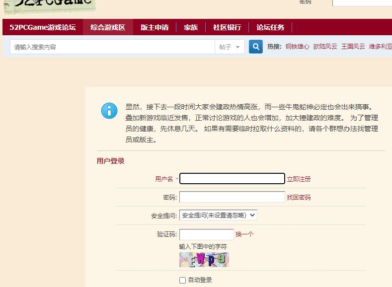Go to the 家族 nav item

[x=191, y=27]
